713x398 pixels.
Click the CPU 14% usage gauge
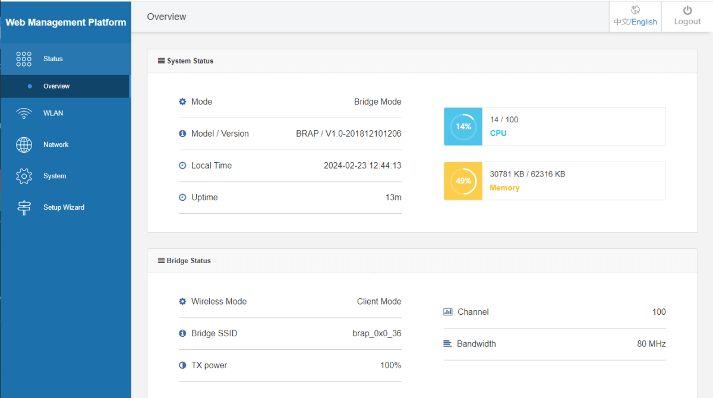pyautogui.click(x=463, y=127)
